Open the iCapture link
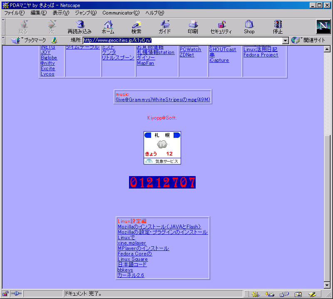 point(219,60)
